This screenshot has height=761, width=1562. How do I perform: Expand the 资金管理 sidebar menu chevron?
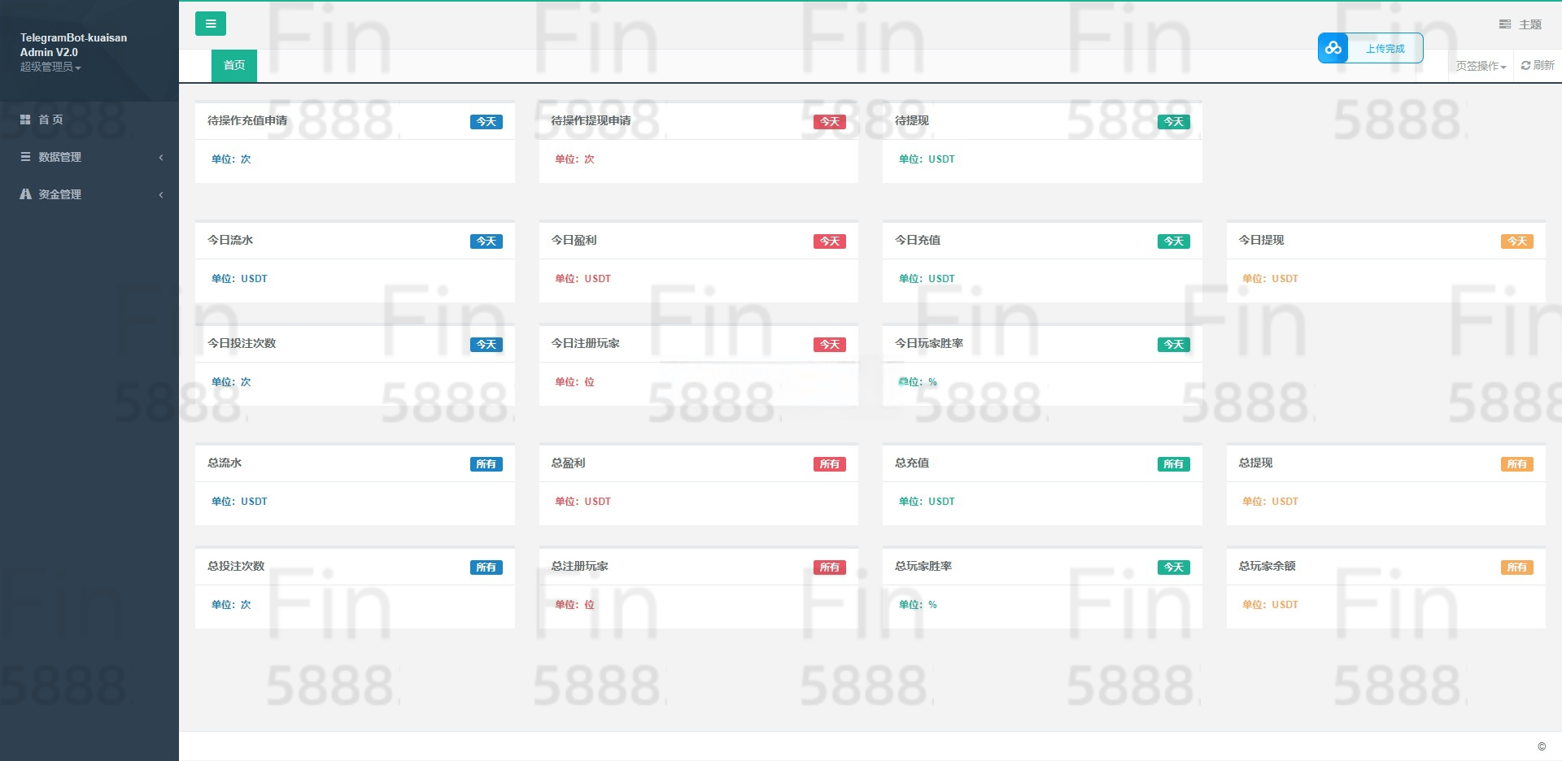click(161, 194)
